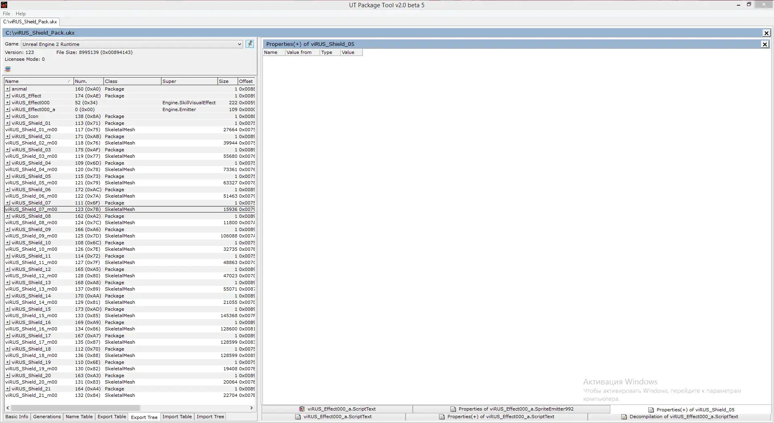Image resolution: width=774 pixels, height=423 pixels.
Task: Select the Export Tree tab
Action: 144,417
